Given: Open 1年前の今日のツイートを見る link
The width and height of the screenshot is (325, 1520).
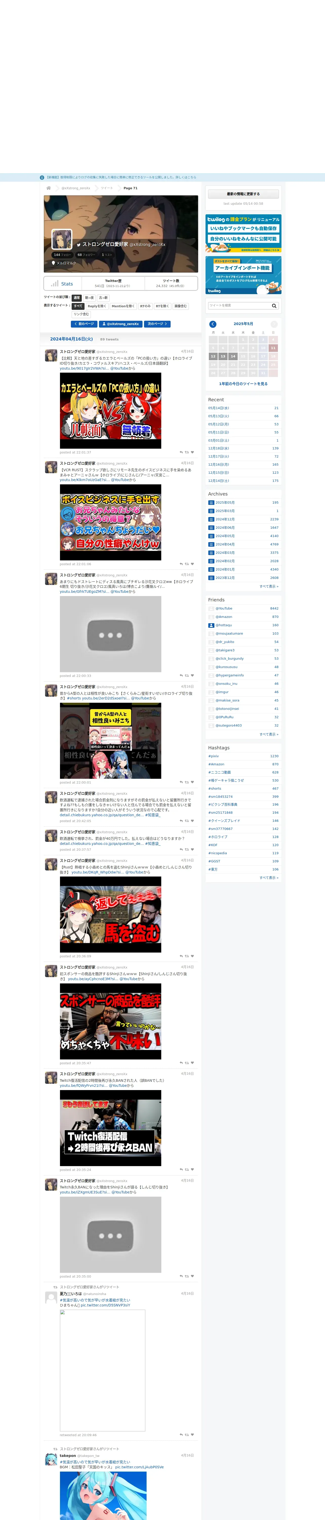Looking at the screenshot, I should click(x=243, y=384).
